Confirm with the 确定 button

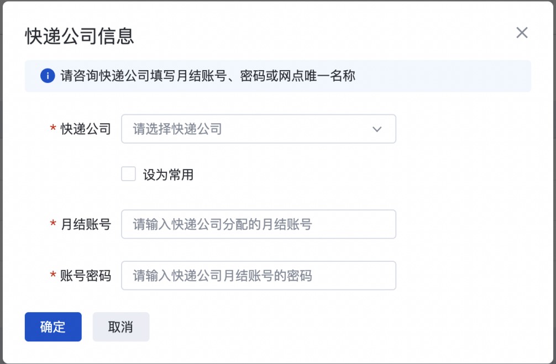point(53,327)
